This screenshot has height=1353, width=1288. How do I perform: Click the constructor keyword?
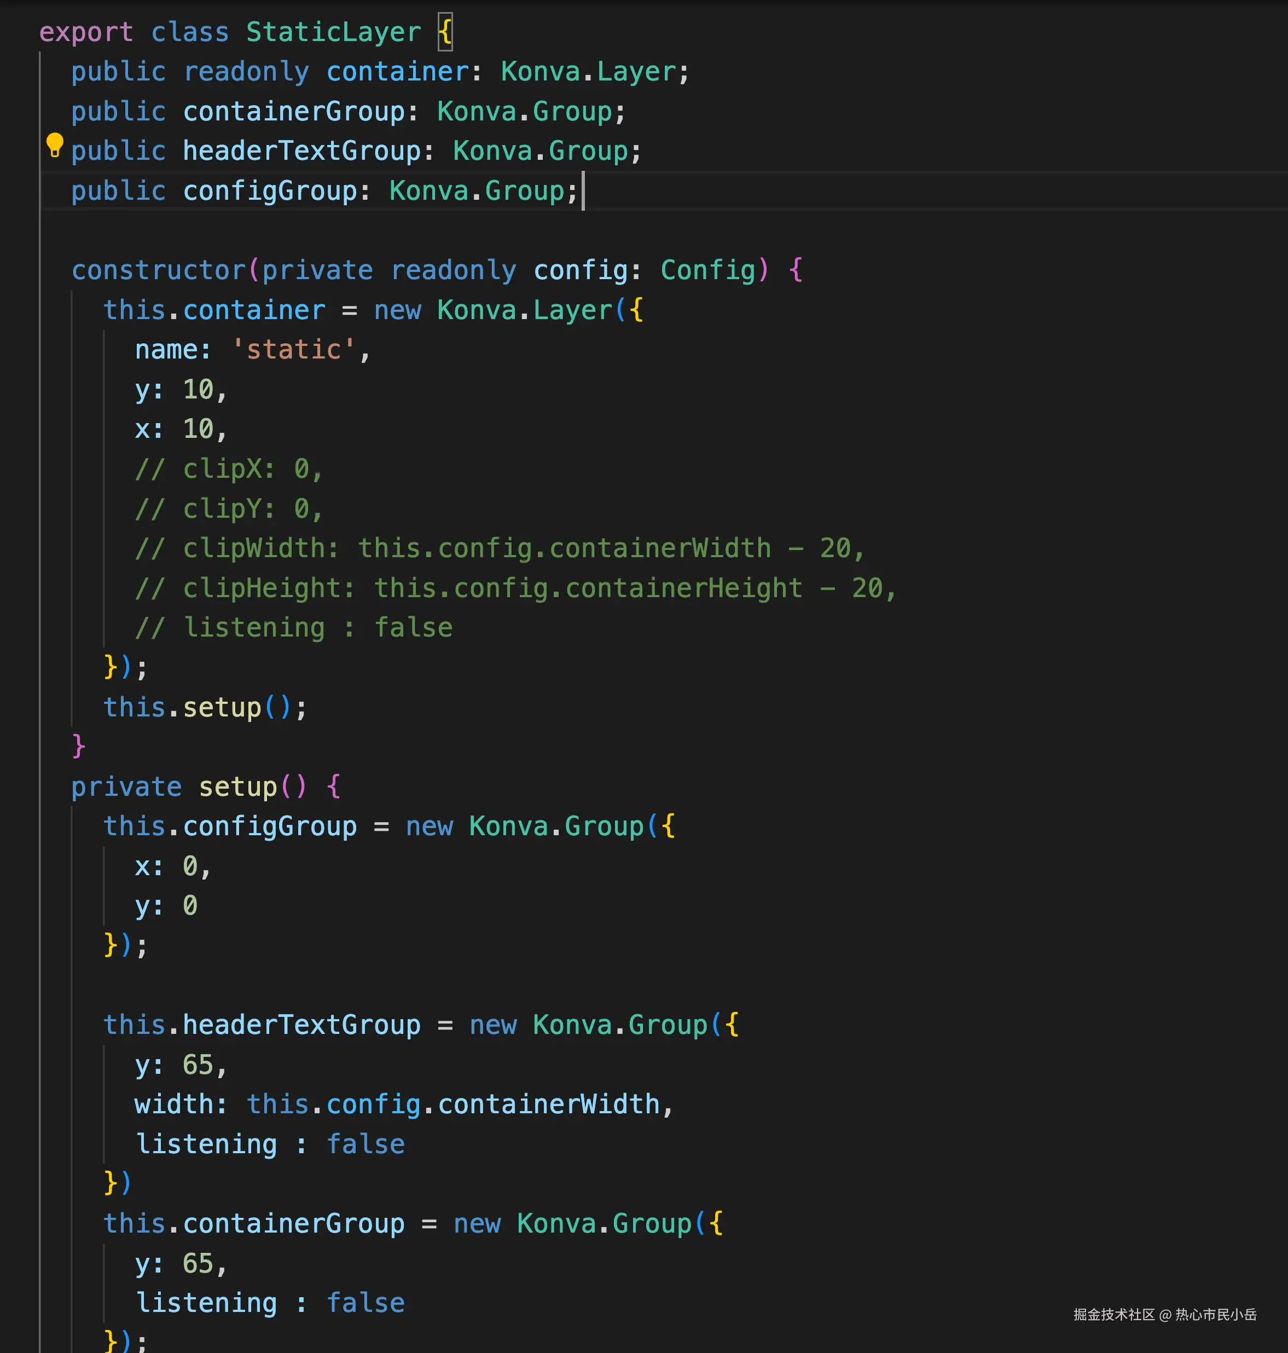point(159,270)
